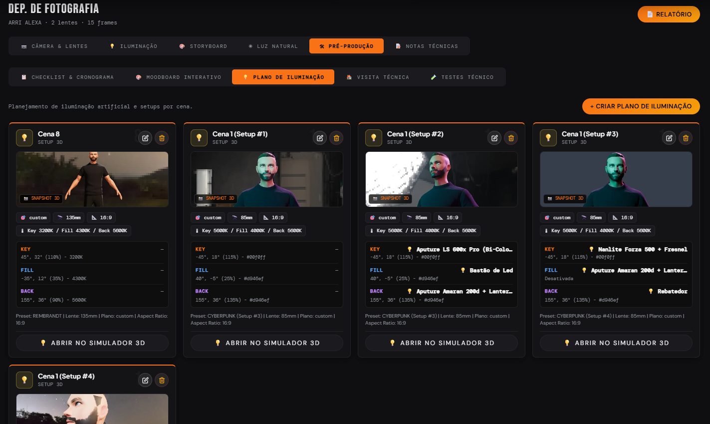Click the 16:9 aspect chip on Cena 8

pos(101,218)
